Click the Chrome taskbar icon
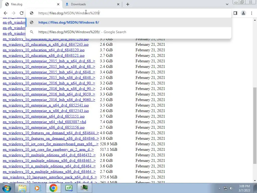 click(x=53, y=188)
